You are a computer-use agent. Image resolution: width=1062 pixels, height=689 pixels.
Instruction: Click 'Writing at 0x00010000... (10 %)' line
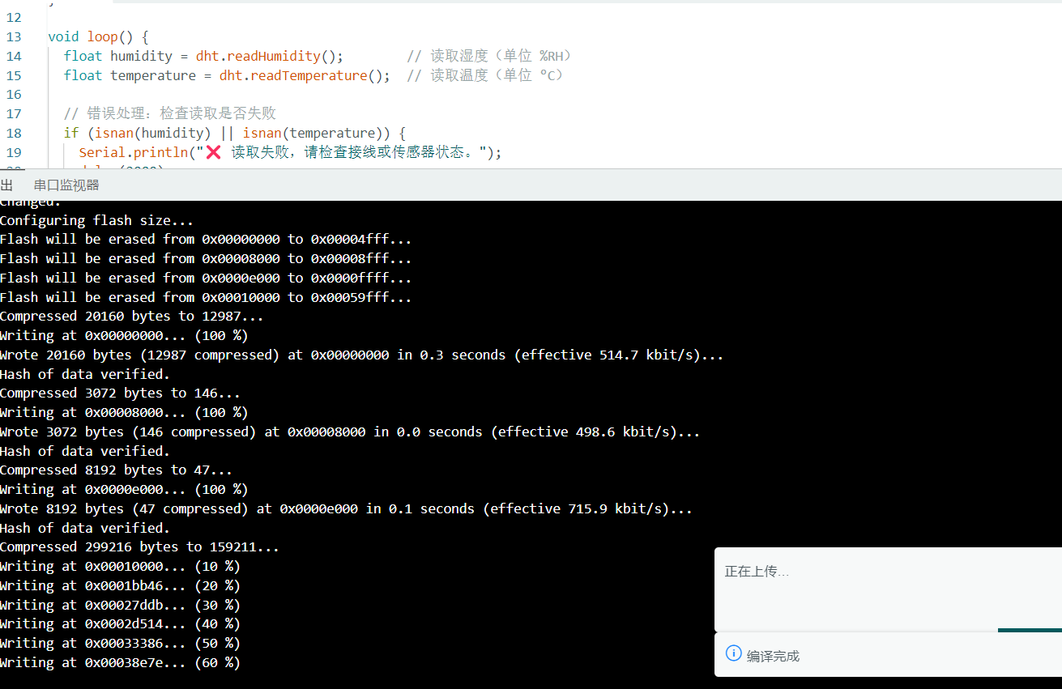click(x=121, y=567)
